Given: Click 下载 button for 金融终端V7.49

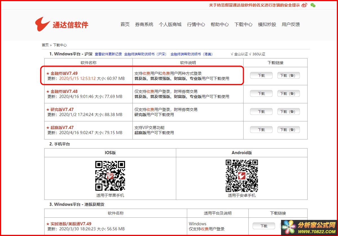Looking at the screenshot, I should (x=261, y=75).
